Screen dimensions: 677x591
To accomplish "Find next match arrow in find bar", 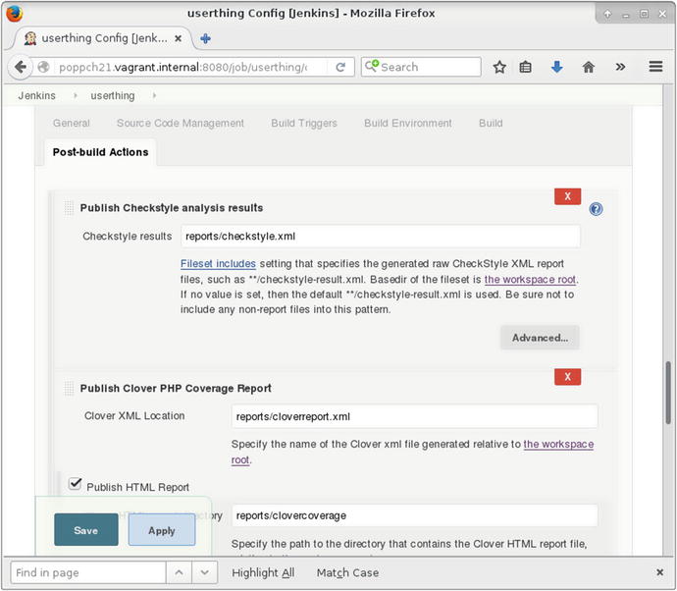I will coord(205,572).
